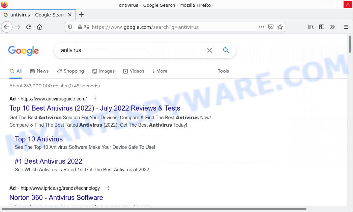View site security padlock details
The width and height of the screenshot is (353, 212).
click(x=80, y=27)
